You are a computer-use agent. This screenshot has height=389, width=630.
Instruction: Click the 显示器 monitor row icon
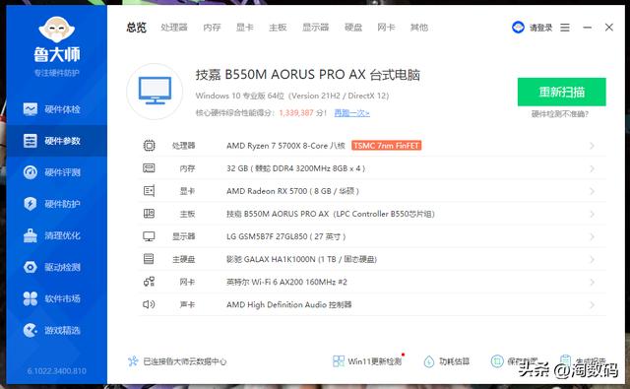click(149, 236)
